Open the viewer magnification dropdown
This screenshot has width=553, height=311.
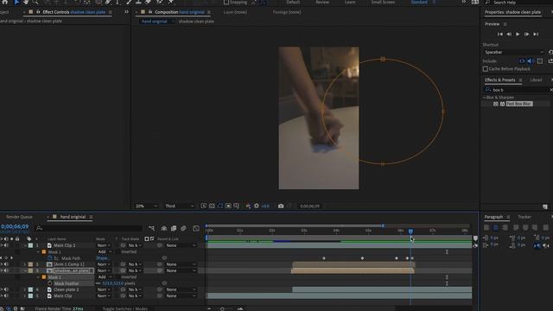146,206
